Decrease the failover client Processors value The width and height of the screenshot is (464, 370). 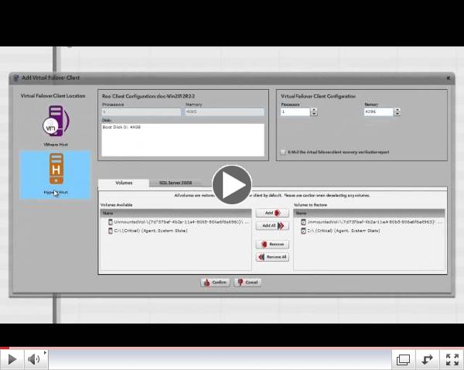click(314, 114)
